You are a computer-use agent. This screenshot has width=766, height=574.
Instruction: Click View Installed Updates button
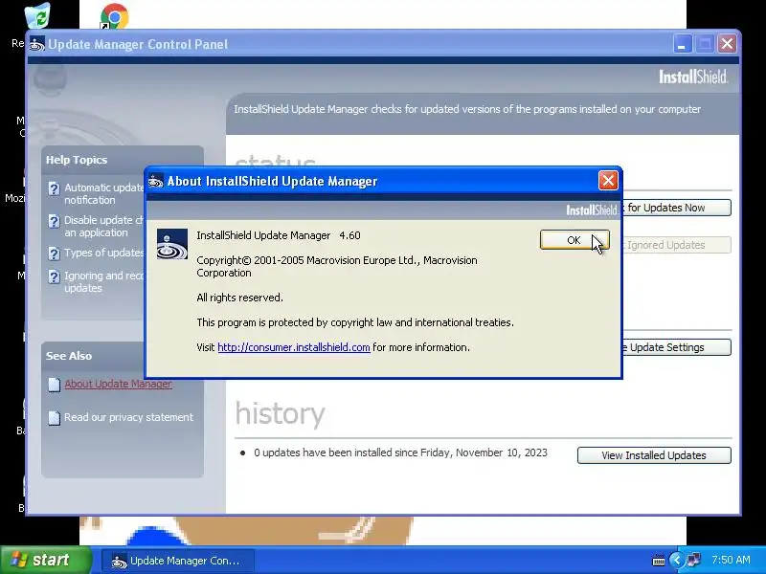(x=654, y=455)
